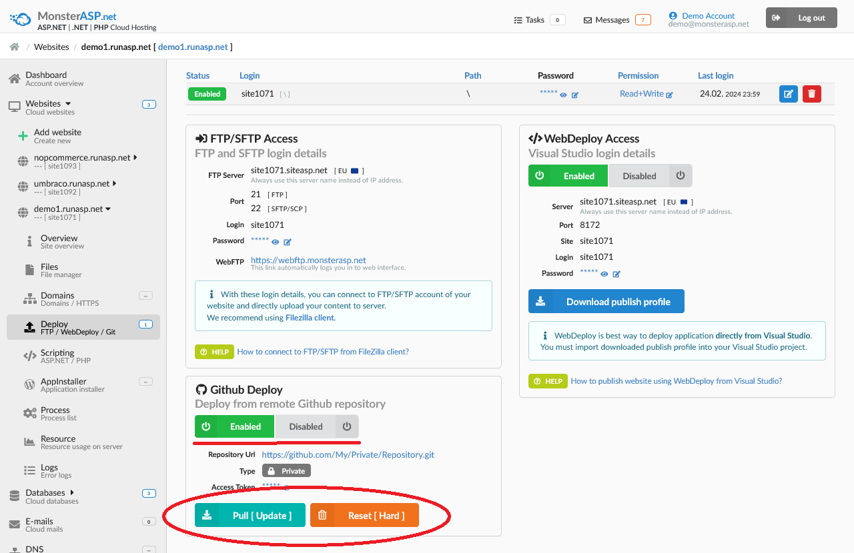Open FileZilla connection help link
The image size is (854, 553).
[x=323, y=351]
